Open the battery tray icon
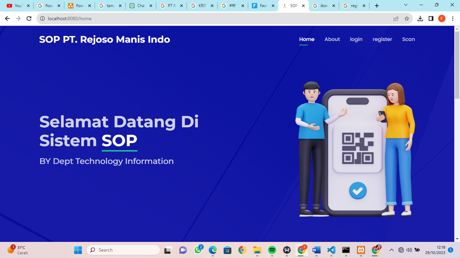This screenshot has height=258, width=460. [x=417, y=250]
